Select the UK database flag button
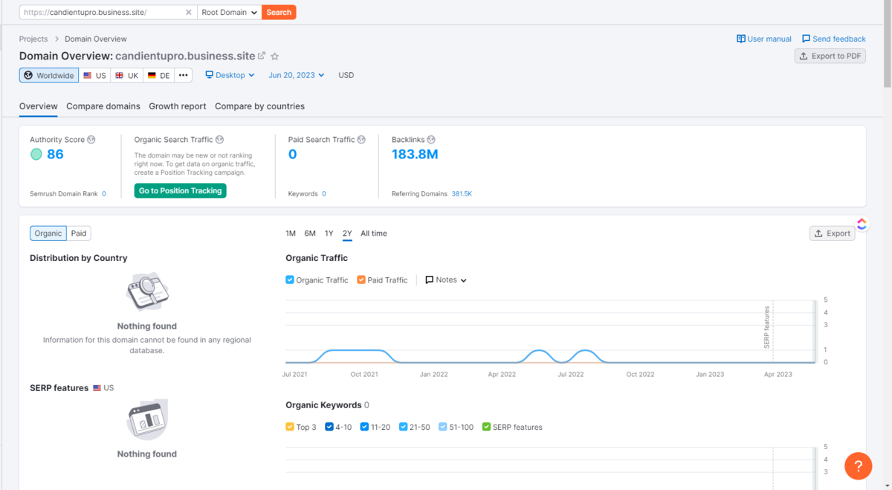 pos(127,75)
